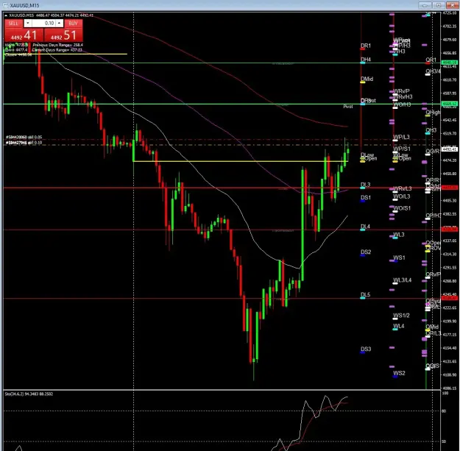The width and height of the screenshot is (460, 451).
Task: Click the BUY button in one-click trading panel
Action: pyautogui.click(x=74, y=23)
